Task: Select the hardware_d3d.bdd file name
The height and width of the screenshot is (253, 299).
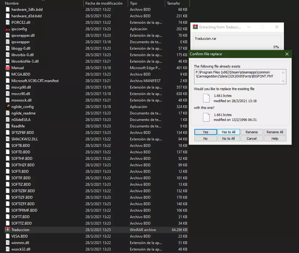Action: 27,16
